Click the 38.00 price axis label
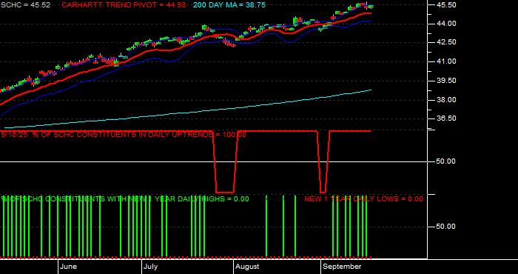The width and height of the screenshot is (518, 274). tap(447, 100)
